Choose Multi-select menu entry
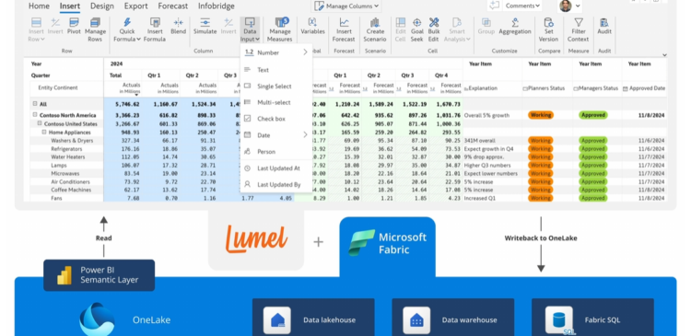This screenshot has height=336, width=691. (x=275, y=102)
